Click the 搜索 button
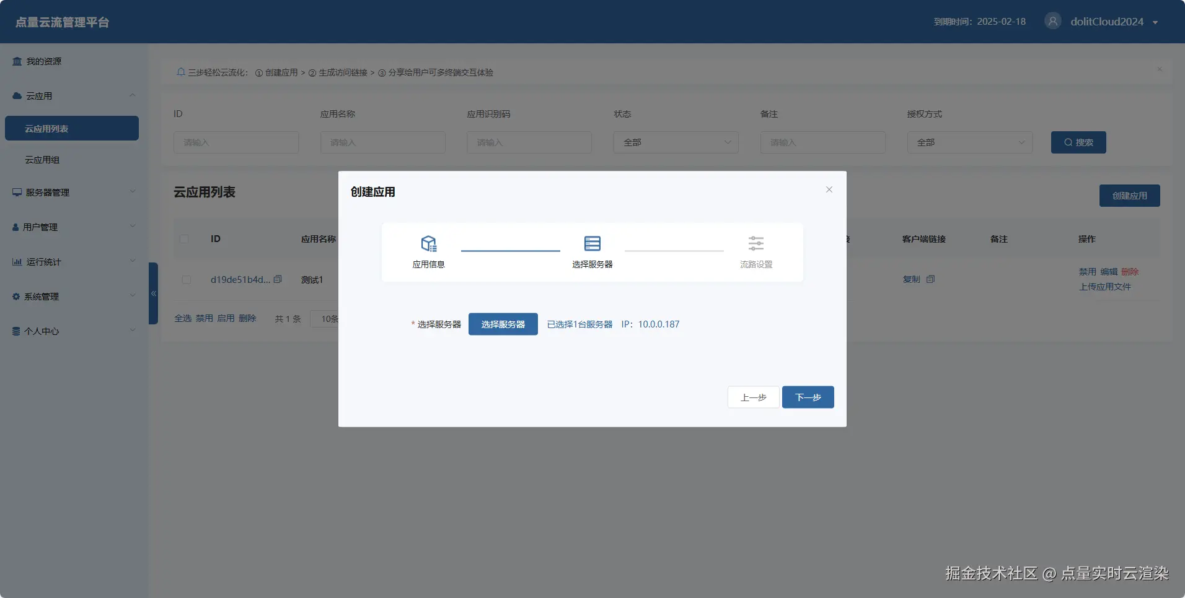 (1078, 142)
